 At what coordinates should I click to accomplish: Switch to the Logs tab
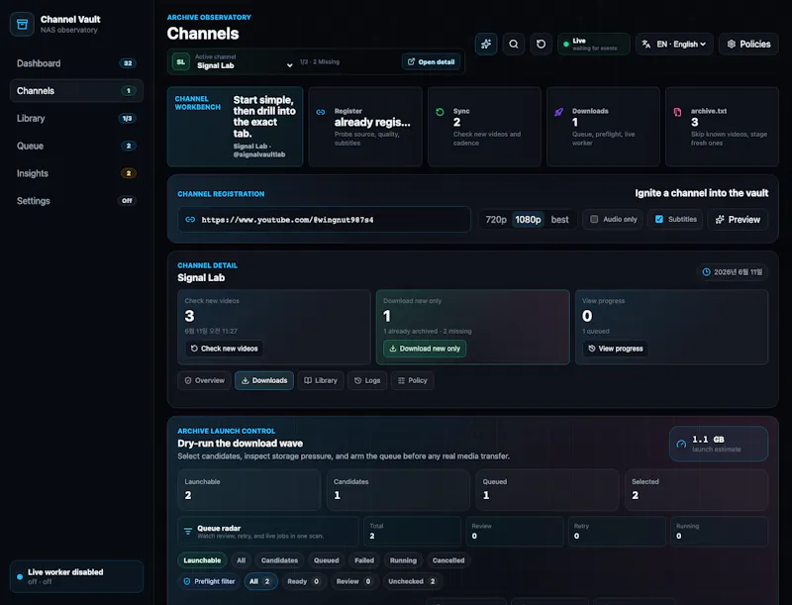367,380
